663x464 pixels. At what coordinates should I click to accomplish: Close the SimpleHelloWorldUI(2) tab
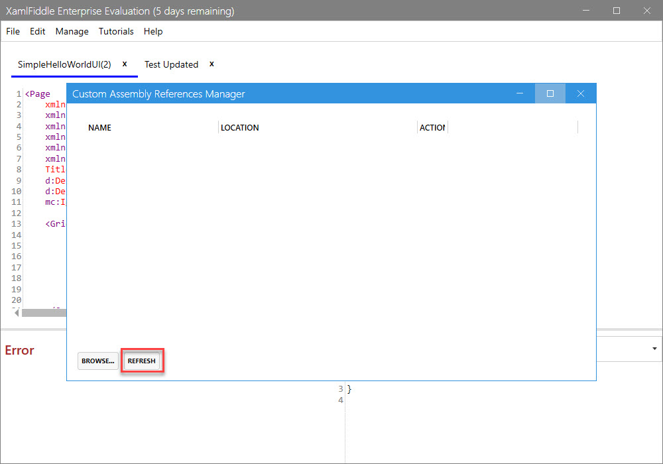(125, 64)
